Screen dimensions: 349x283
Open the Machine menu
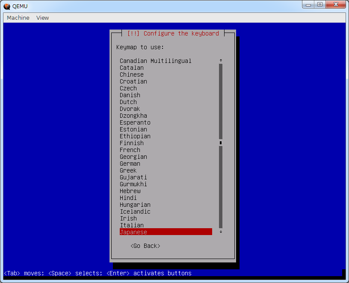pos(18,18)
